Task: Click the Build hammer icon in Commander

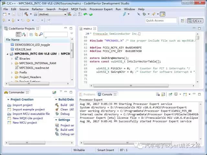Action: pos(57,105)
